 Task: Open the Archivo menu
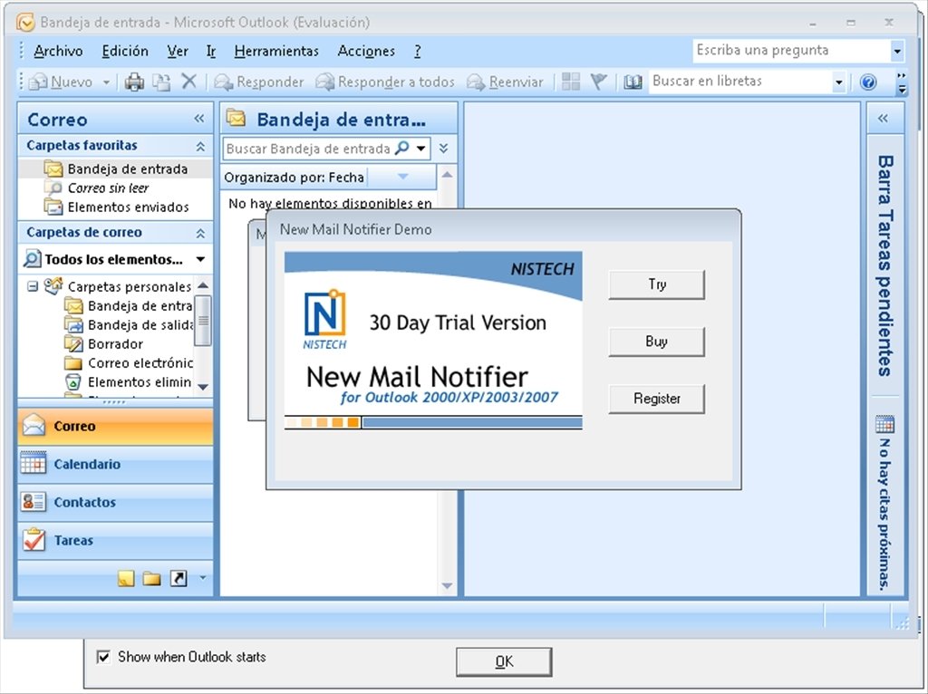[x=58, y=51]
